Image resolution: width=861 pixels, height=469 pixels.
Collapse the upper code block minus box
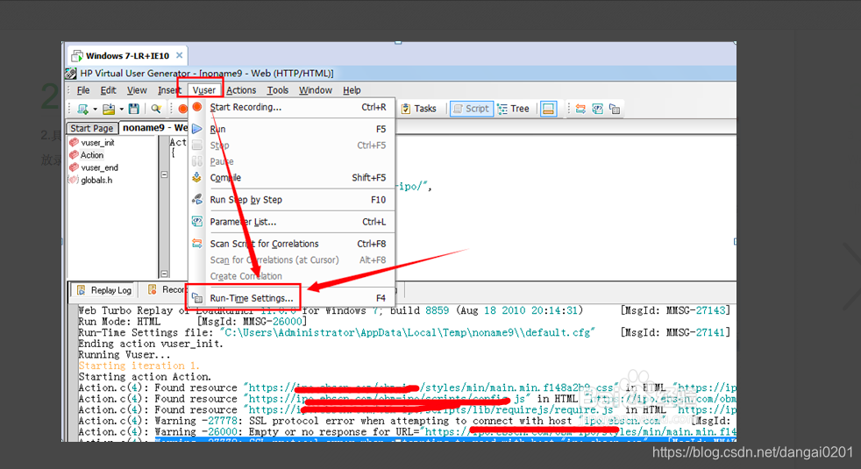point(164,174)
